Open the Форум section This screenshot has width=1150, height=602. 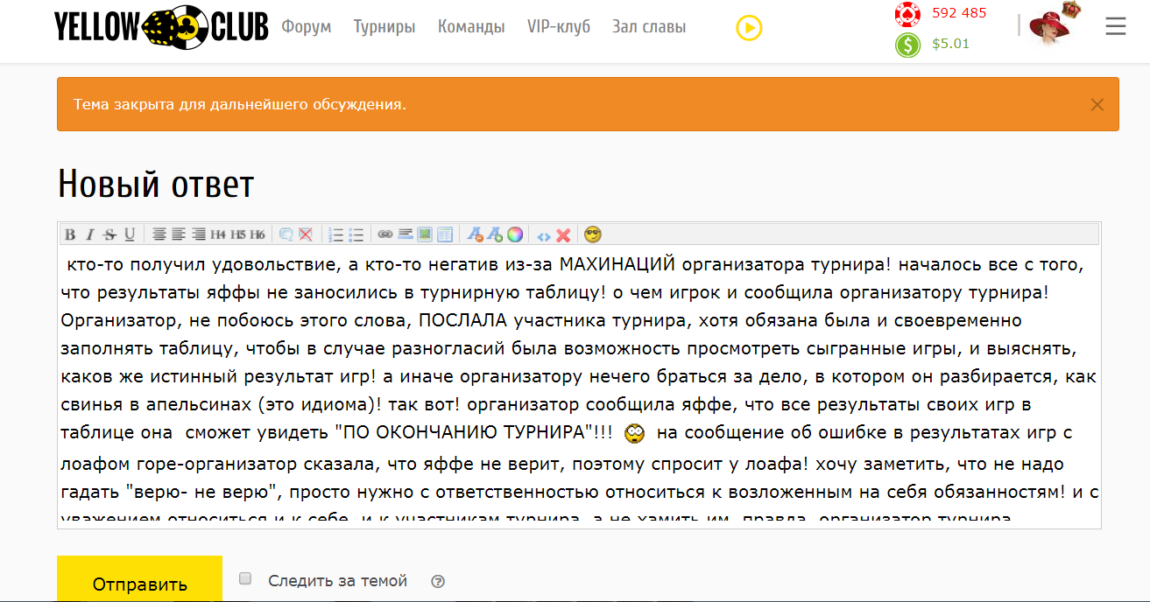point(307,26)
